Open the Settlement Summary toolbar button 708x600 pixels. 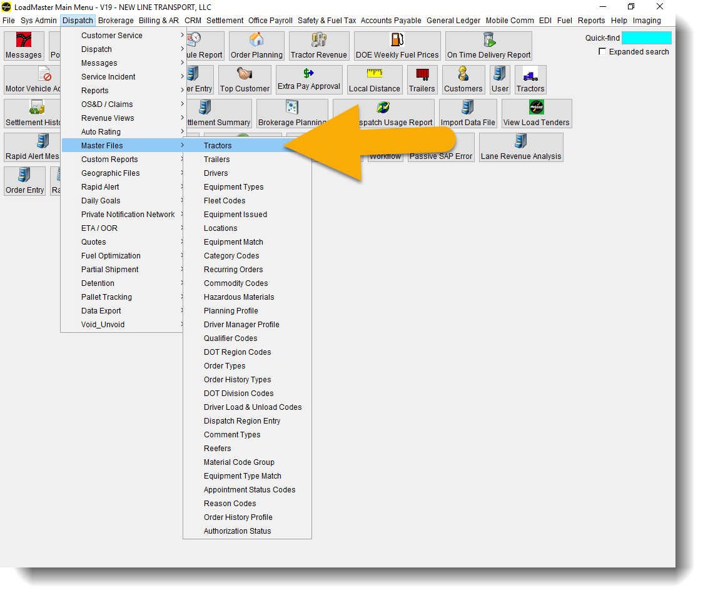pyautogui.click(x=218, y=114)
